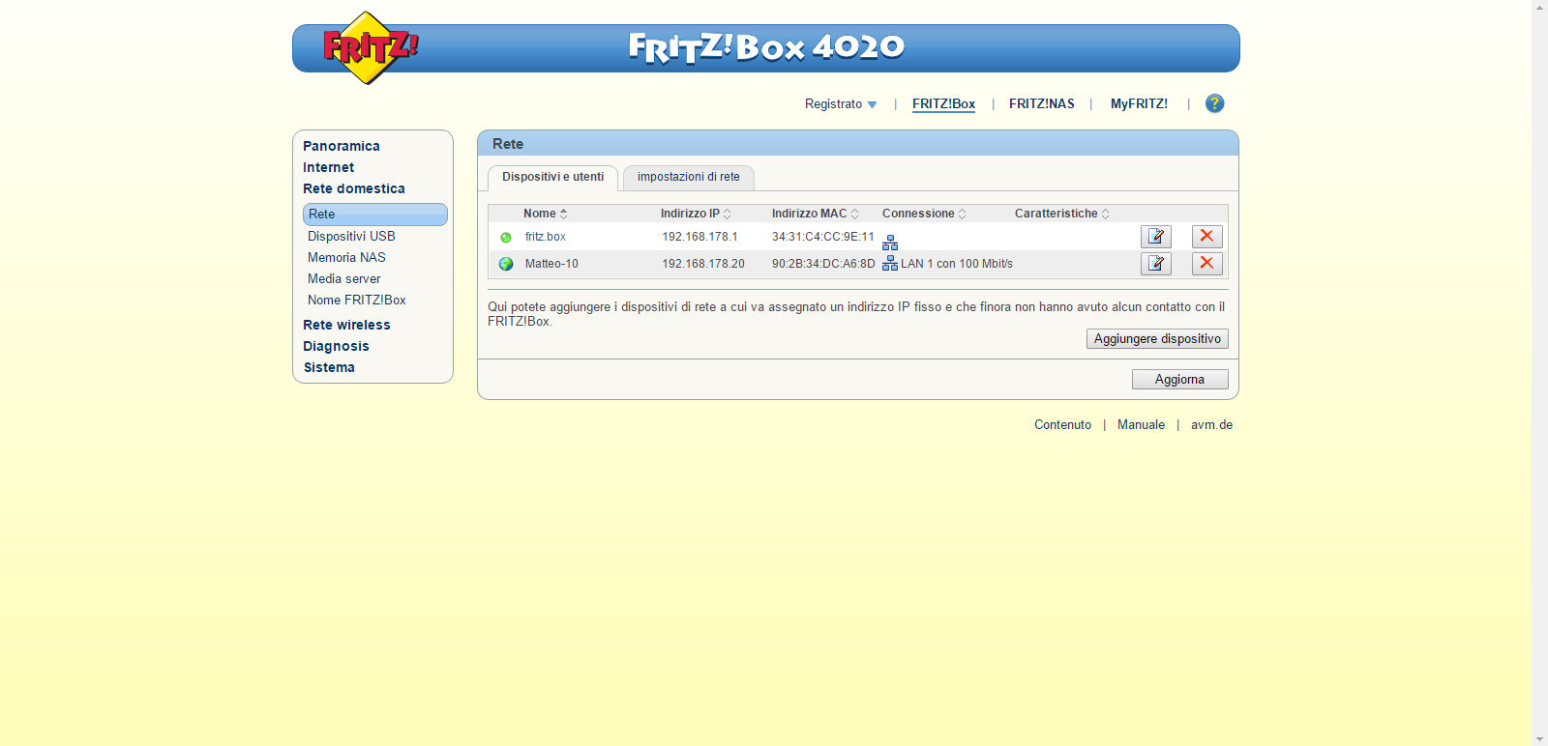Go to Dispositivi USB in sidebar
This screenshot has width=1548, height=746.
351,236
